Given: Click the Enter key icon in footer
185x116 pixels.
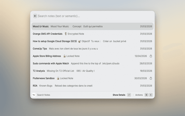Looking at the screenshot, I should pos(129,95).
